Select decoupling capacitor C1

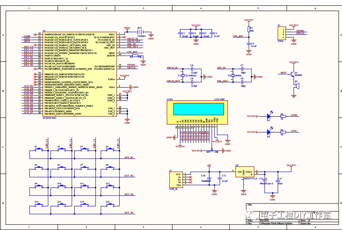(180, 33)
